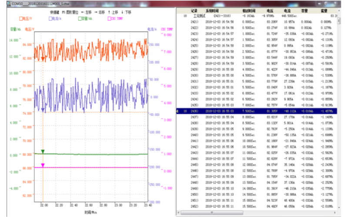Screen dimensions: 348x217
Task: Click the orange voltage cursor arrow marker
Action: tap(43, 59)
